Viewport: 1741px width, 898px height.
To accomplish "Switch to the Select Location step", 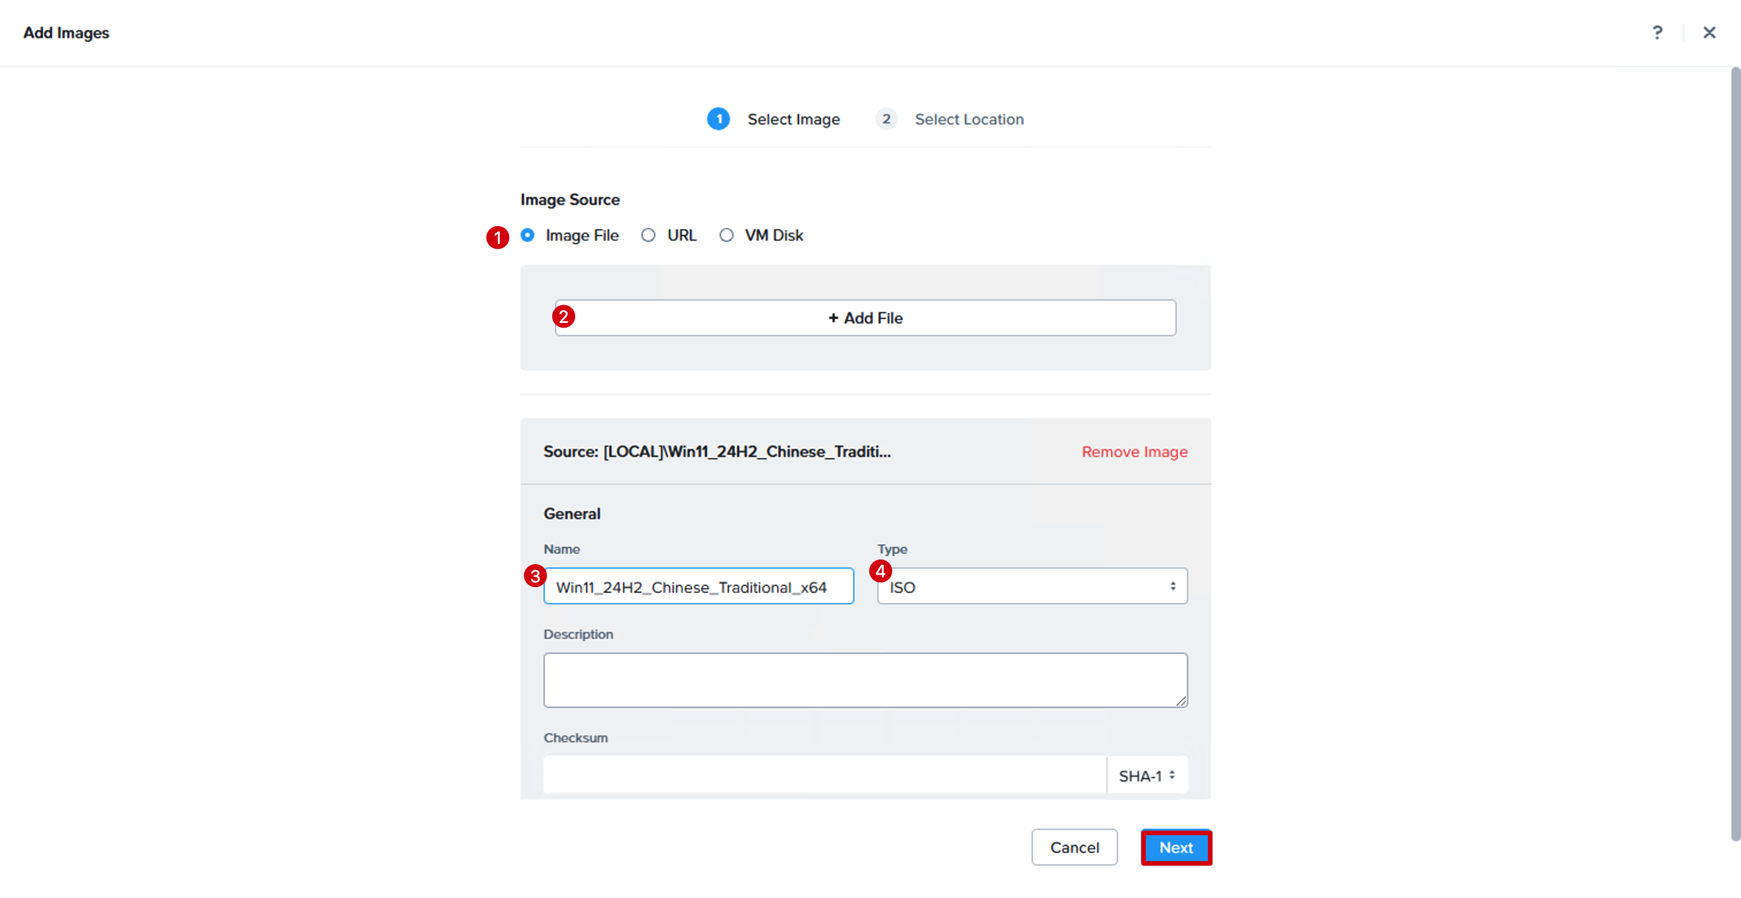I will point(969,120).
